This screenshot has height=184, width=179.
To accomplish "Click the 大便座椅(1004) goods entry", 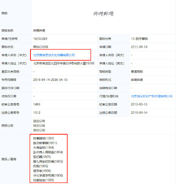I will click(44, 148).
